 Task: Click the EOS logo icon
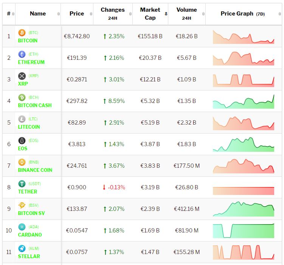tap(22, 141)
